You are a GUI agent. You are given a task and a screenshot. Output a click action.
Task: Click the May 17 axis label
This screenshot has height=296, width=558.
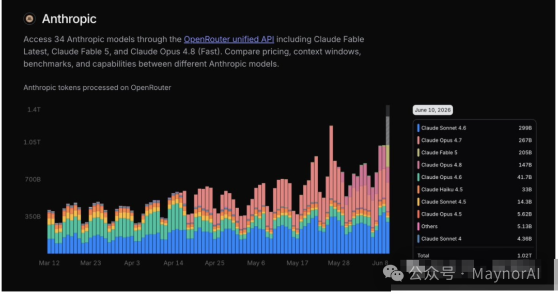[x=297, y=263]
